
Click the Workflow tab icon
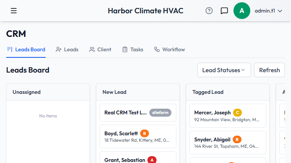pos(157,49)
